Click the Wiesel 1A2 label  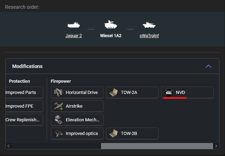(x=111, y=35)
